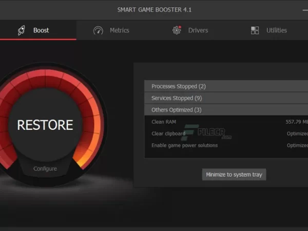Select Enable game power solutions row
Screen dimensions: 308x231
pyautogui.click(x=226, y=145)
